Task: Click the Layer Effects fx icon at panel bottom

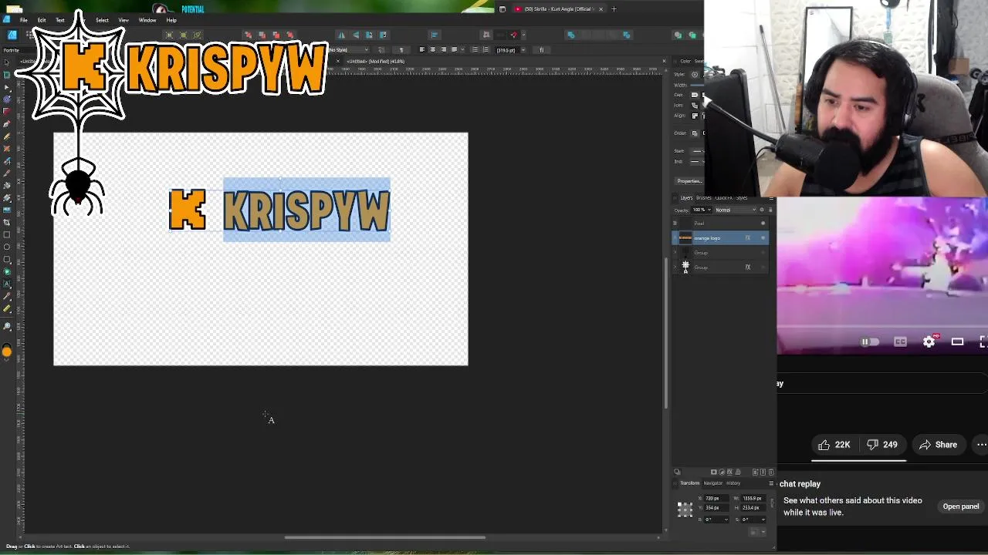Action: click(x=729, y=472)
